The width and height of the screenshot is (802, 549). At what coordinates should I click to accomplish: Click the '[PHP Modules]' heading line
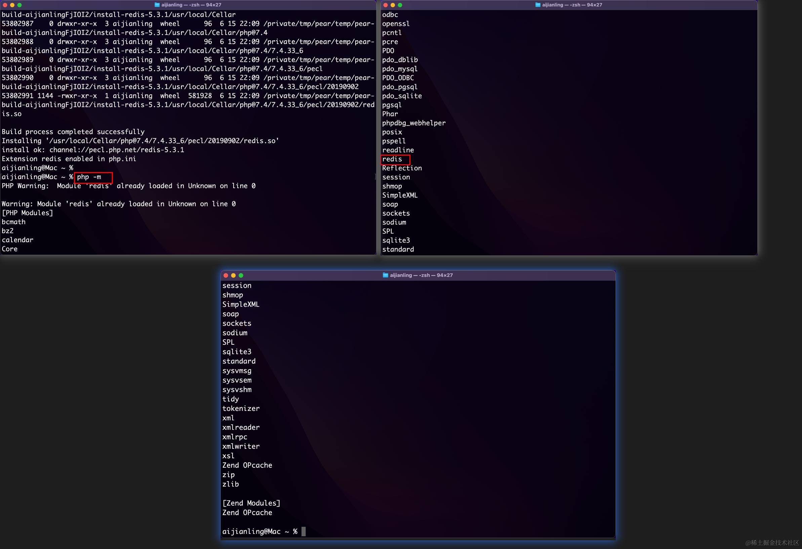coord(28,213)
